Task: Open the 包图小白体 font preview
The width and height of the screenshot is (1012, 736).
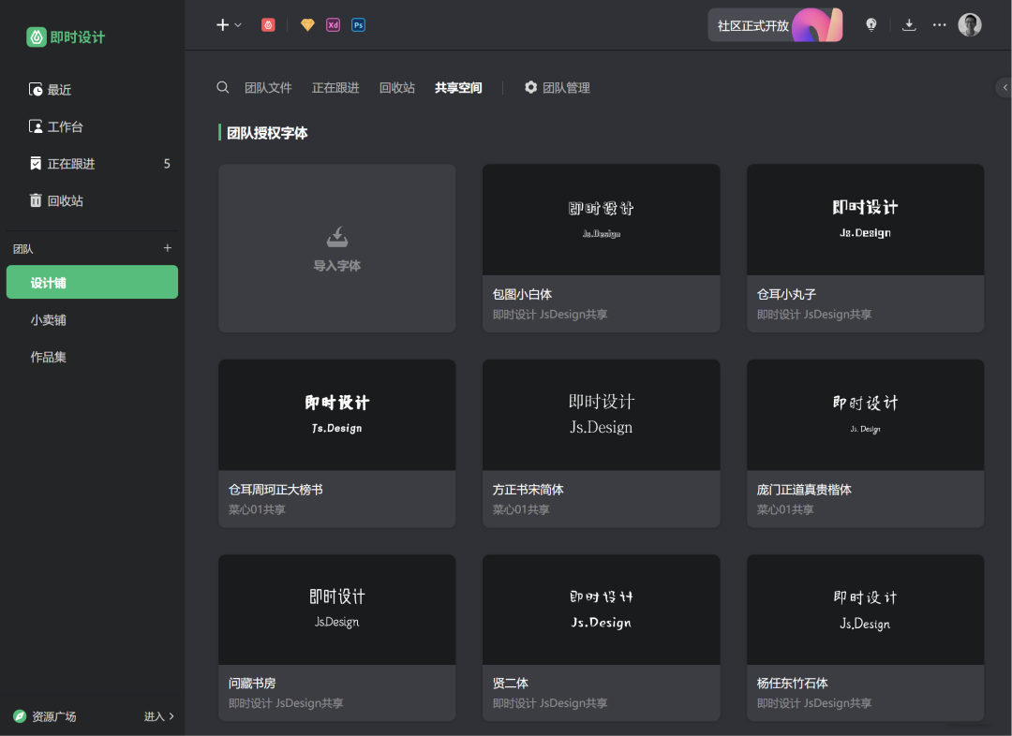Action: (601, 220)
